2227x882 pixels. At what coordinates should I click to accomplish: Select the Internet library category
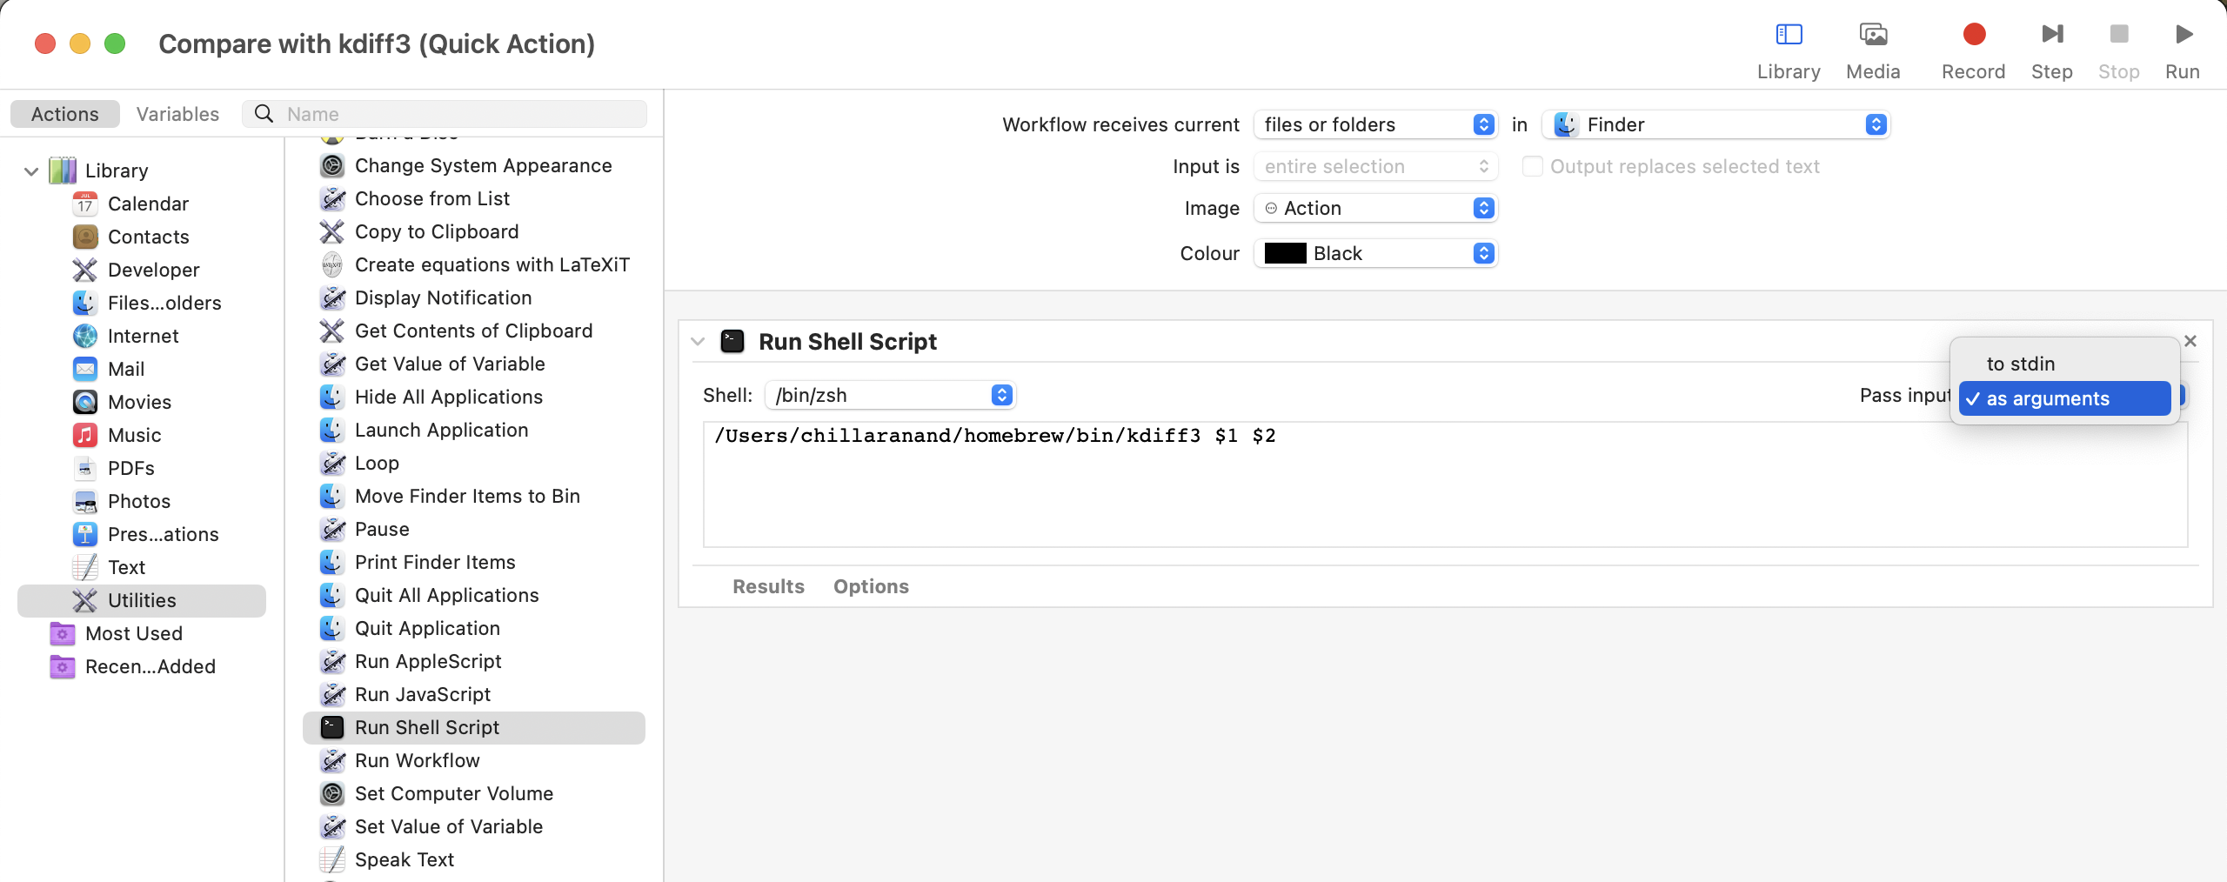pyautogui.click(x=143, y=336)
